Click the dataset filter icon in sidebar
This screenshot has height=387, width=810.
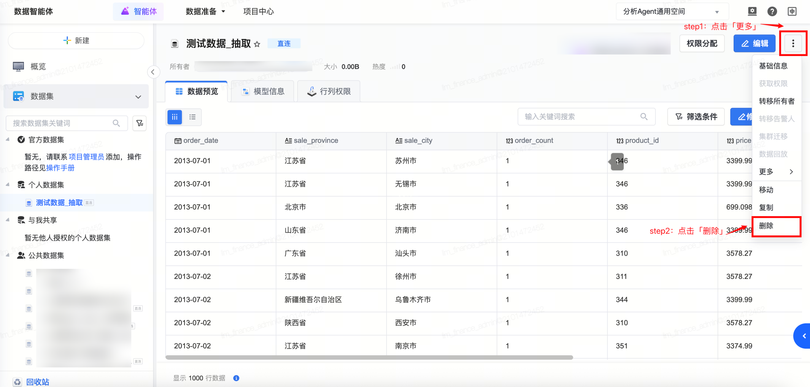coord(139,123)
